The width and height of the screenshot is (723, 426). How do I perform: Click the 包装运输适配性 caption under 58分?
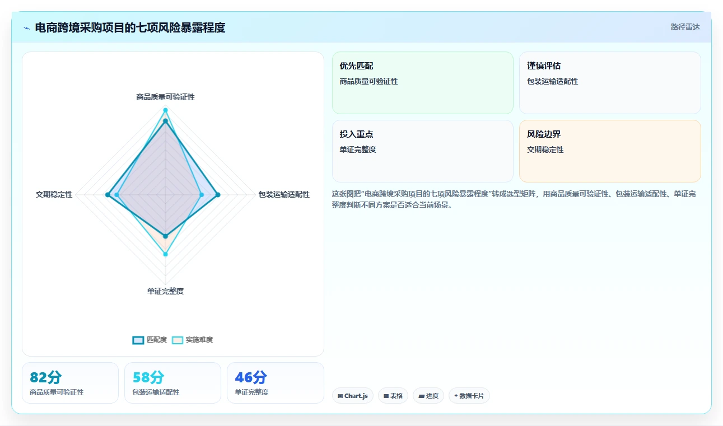(x=156, y=392)
